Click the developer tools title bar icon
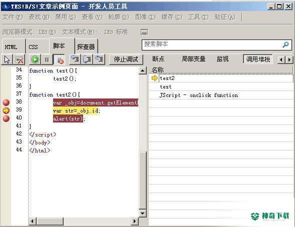Screen dimensions: 295x227 6,6
